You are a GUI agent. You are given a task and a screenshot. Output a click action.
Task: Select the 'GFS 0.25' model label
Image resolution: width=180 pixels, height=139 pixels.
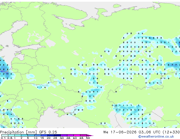(x=48, y=132)
